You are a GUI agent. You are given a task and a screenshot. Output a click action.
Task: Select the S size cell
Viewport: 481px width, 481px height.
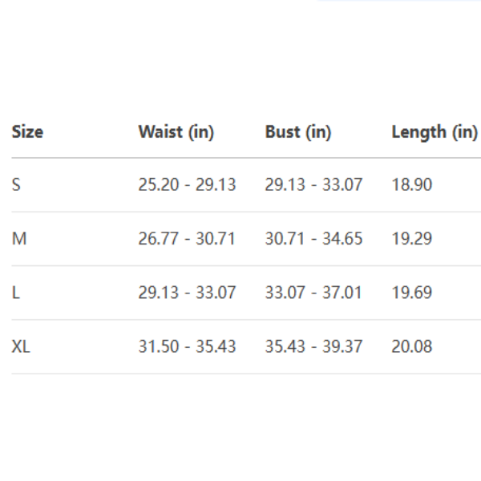(16, 185)
